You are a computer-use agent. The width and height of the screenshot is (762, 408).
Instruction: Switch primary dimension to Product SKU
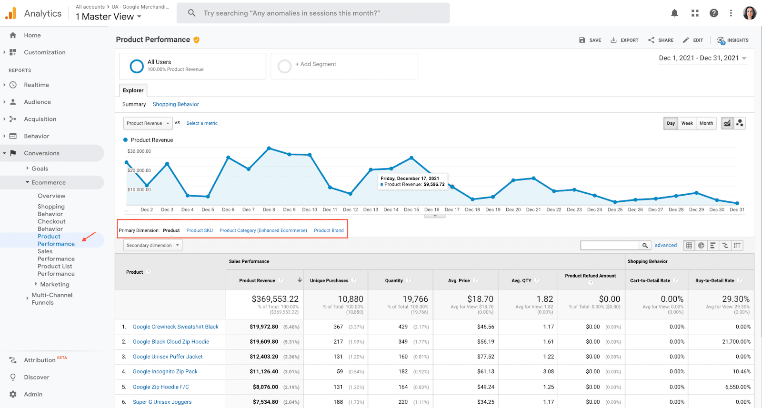point(200,230)
